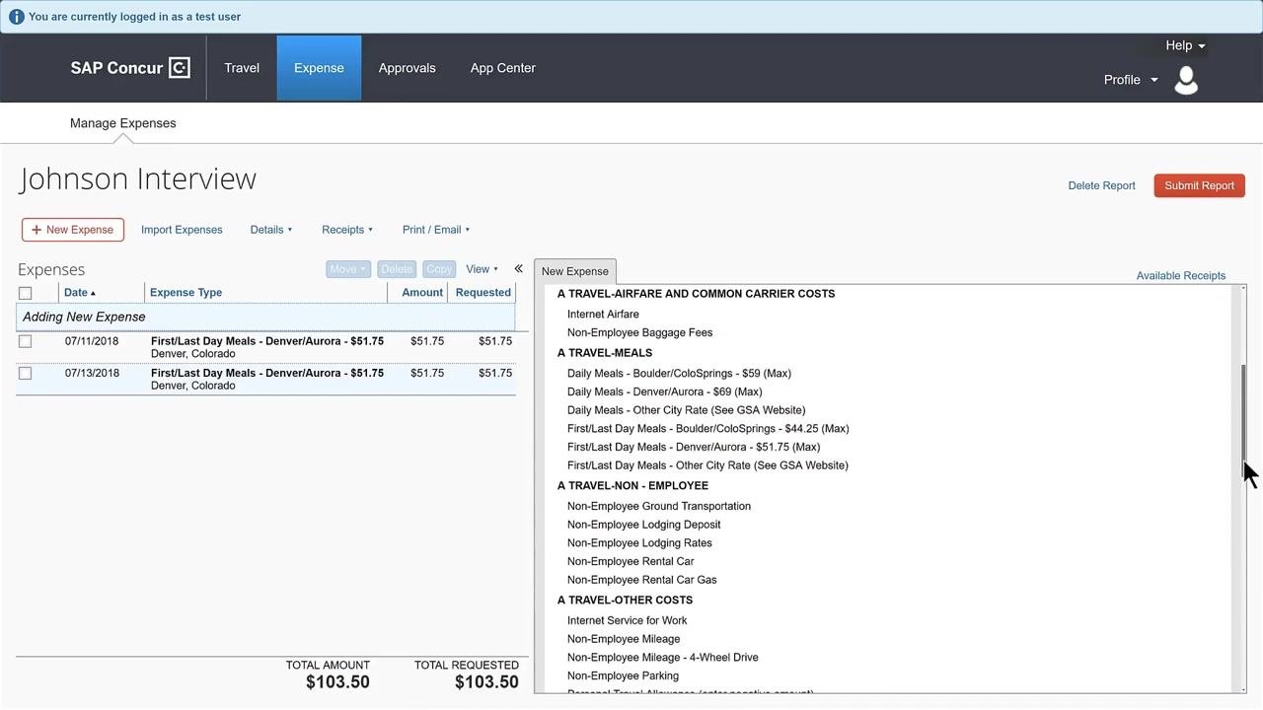Sort expenses by Date column header
Image resolution: width=1263 pixels, height=710 pixels.
(x=80, y=293)
